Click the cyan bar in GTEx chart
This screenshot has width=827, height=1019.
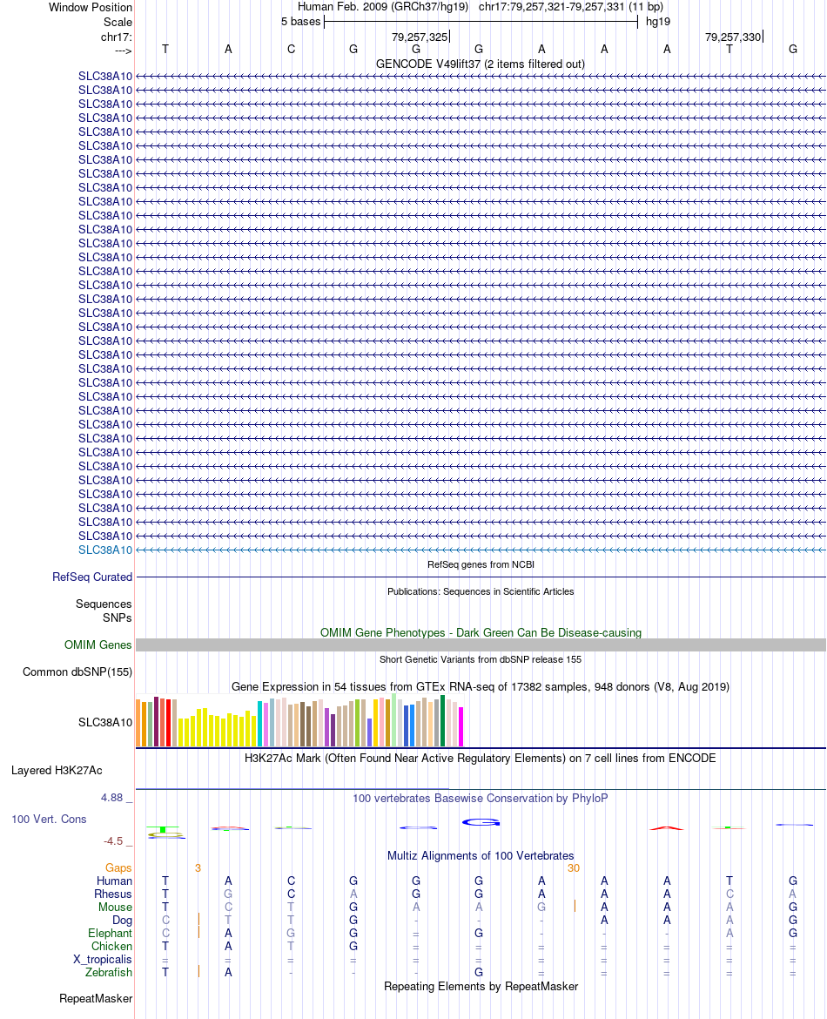[260, 723]
